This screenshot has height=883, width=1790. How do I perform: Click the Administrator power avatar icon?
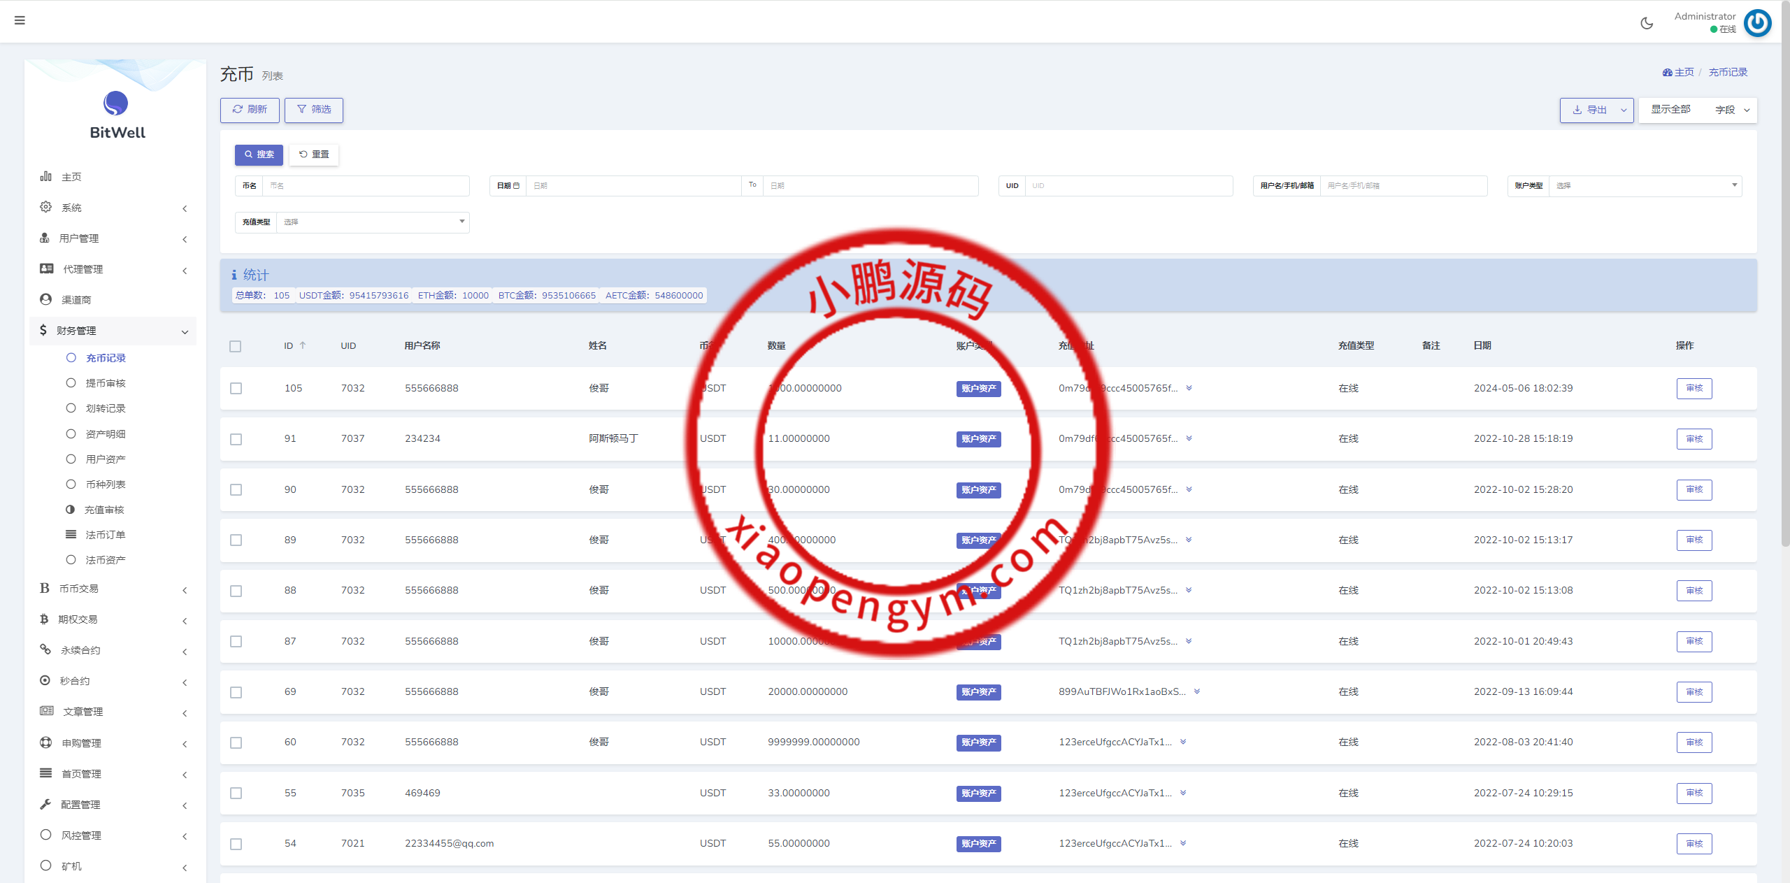point(1757,23)
